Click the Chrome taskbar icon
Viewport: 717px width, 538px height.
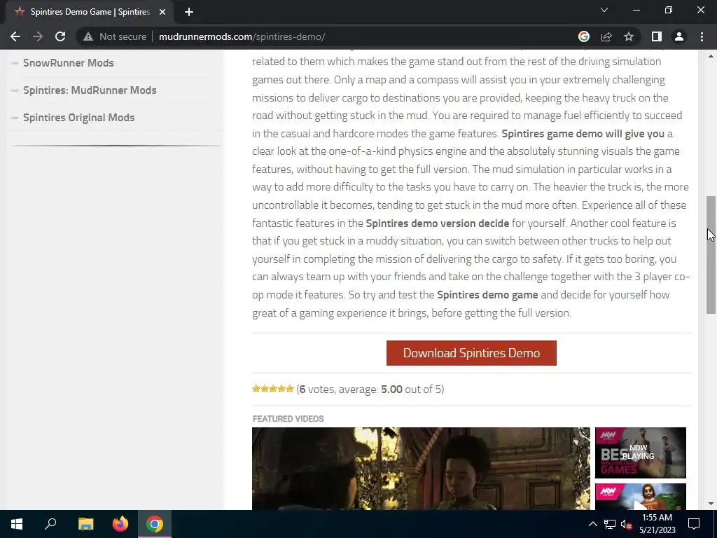[155, 524]
